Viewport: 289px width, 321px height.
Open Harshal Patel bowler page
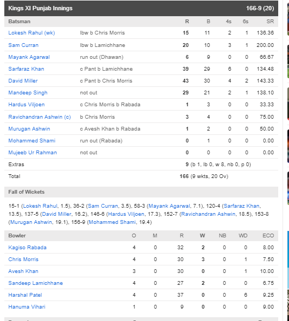(x=25, y=295)
